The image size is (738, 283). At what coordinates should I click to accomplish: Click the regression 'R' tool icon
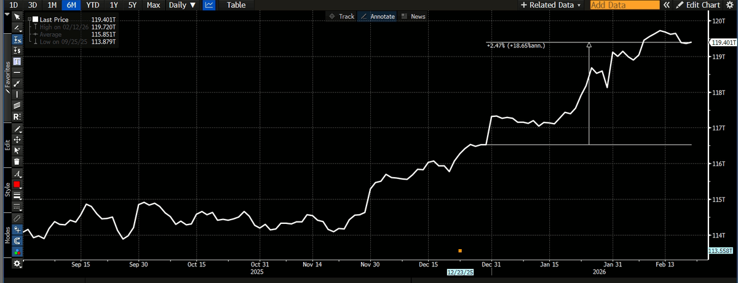tap(17, 117)
